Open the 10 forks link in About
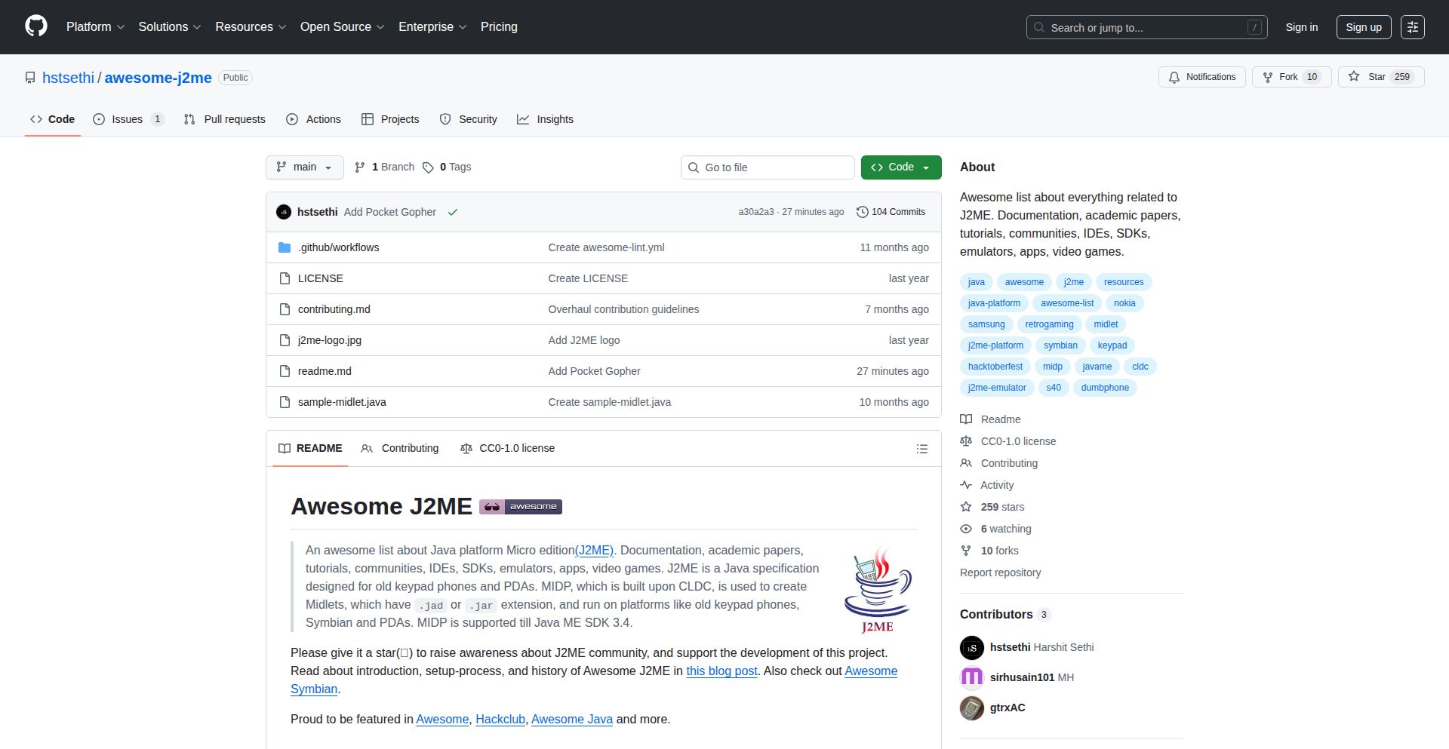This screenshot has height=749, width=1449. click(999, 551)
